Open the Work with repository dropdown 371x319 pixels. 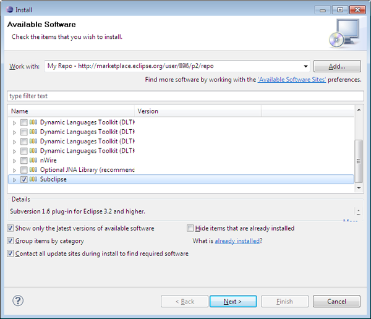(x=305, y=66)
